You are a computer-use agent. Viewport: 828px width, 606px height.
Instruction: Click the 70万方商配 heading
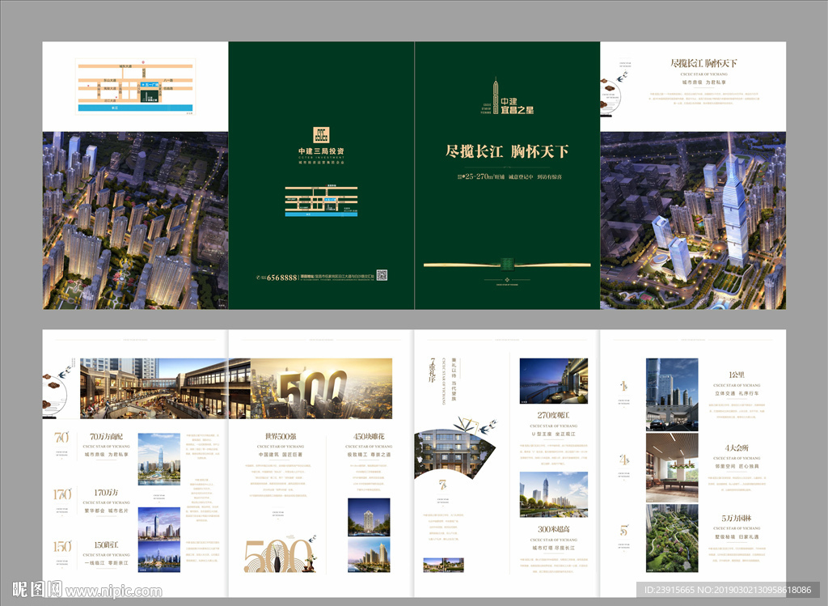coord(106,436)
